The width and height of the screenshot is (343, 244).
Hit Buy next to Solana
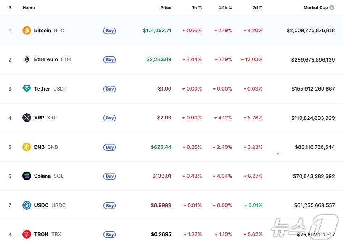coord(110,176)
